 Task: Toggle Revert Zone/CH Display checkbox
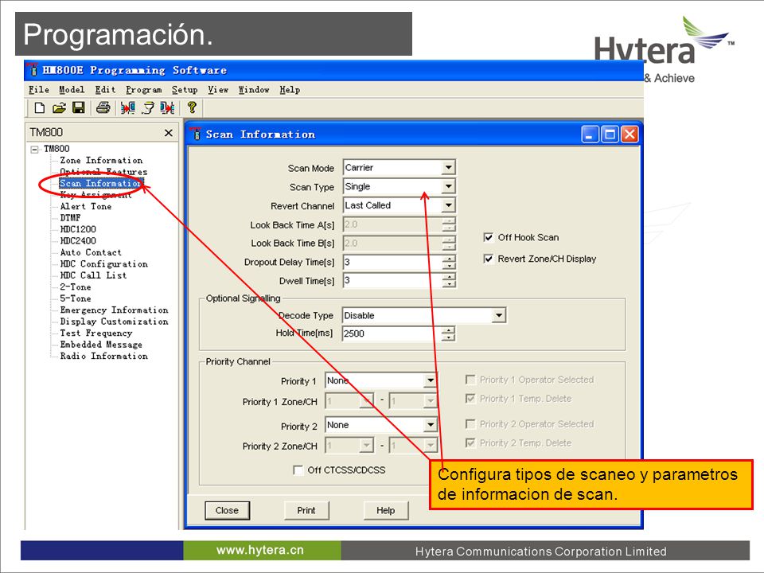click(488, 259)
